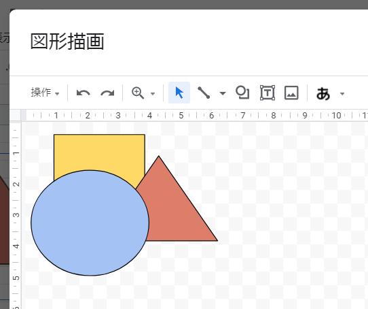
Task: Select the line drawing tool
Action: pyautogui.click(x=204, y=93)
